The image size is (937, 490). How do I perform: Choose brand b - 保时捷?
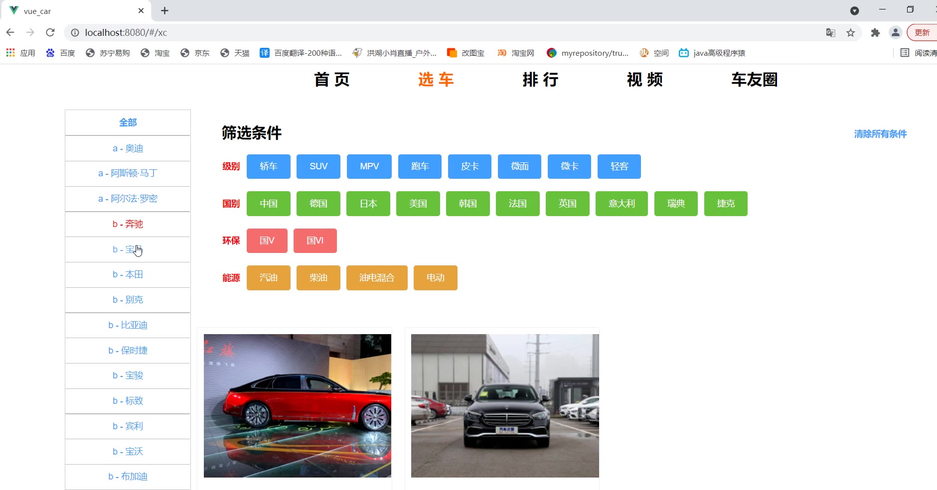pyautogui.click(x=128, y=351)
